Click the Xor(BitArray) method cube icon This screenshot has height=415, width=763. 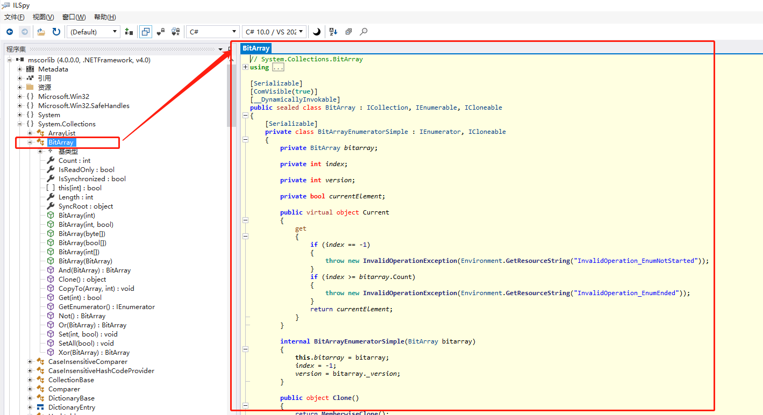pyautogui.click(x=51, y=352)
